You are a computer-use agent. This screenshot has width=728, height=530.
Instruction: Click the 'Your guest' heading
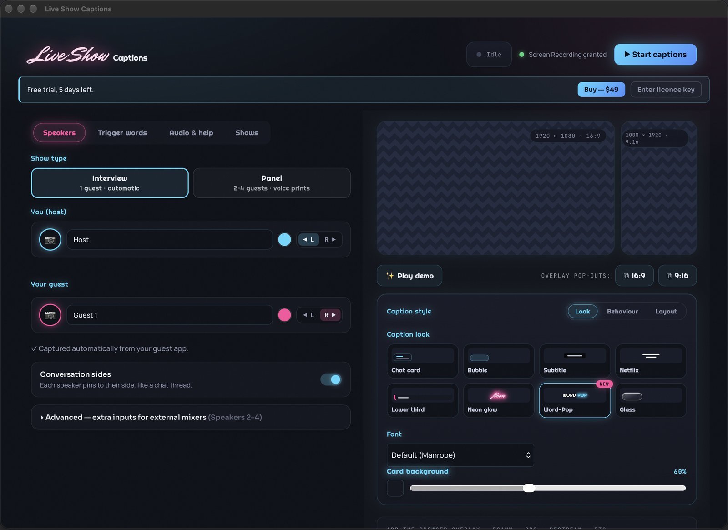[50, 284]
